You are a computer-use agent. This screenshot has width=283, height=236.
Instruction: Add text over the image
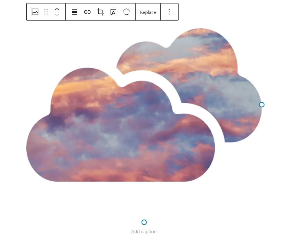[x=113, y=12]
